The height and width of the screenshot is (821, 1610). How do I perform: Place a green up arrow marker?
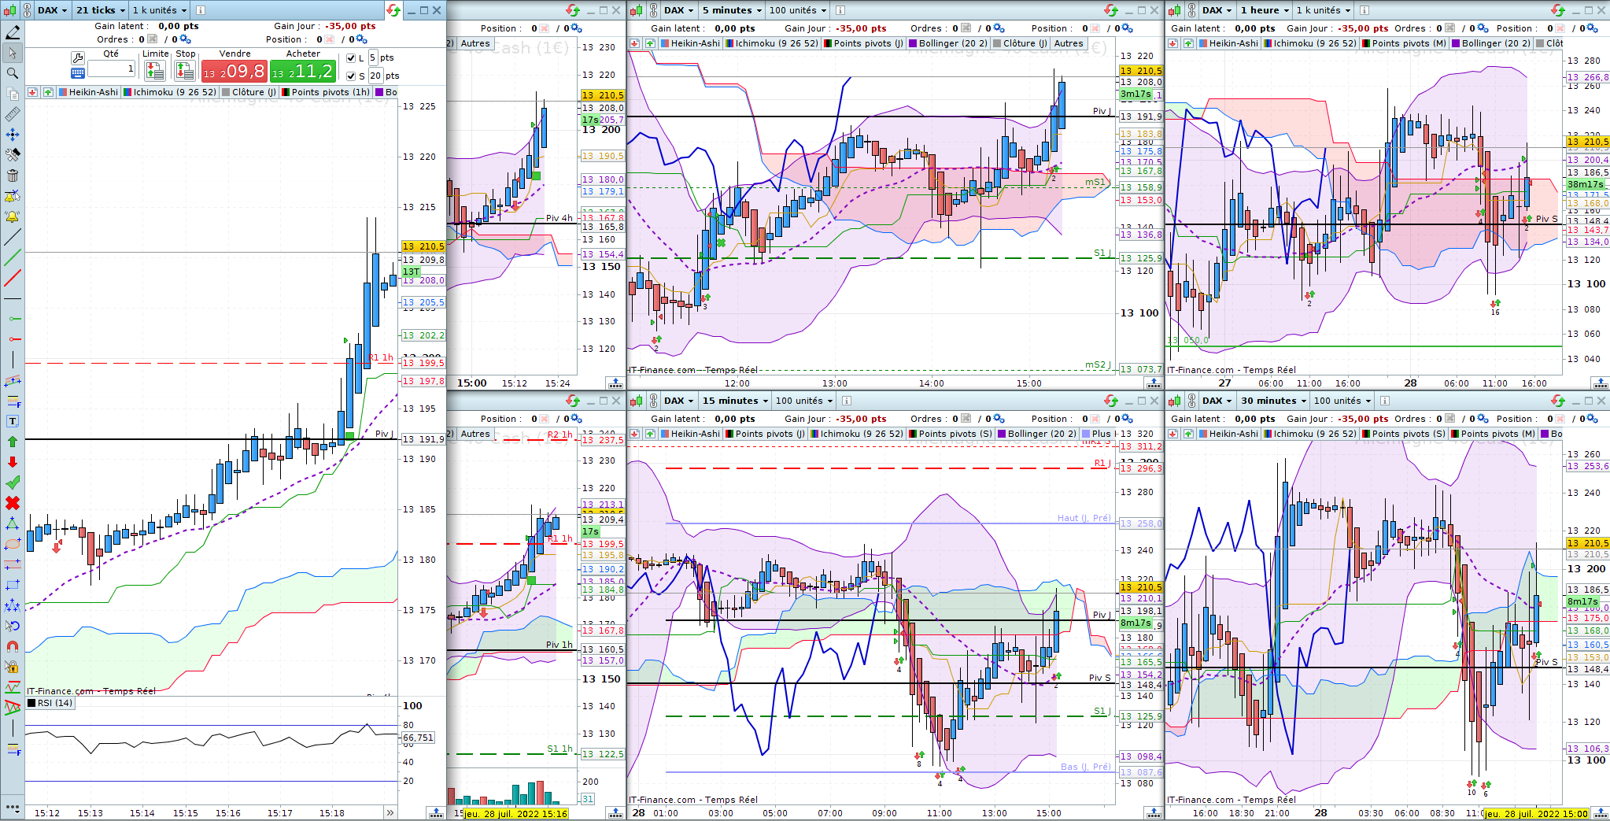click(13, 442)
